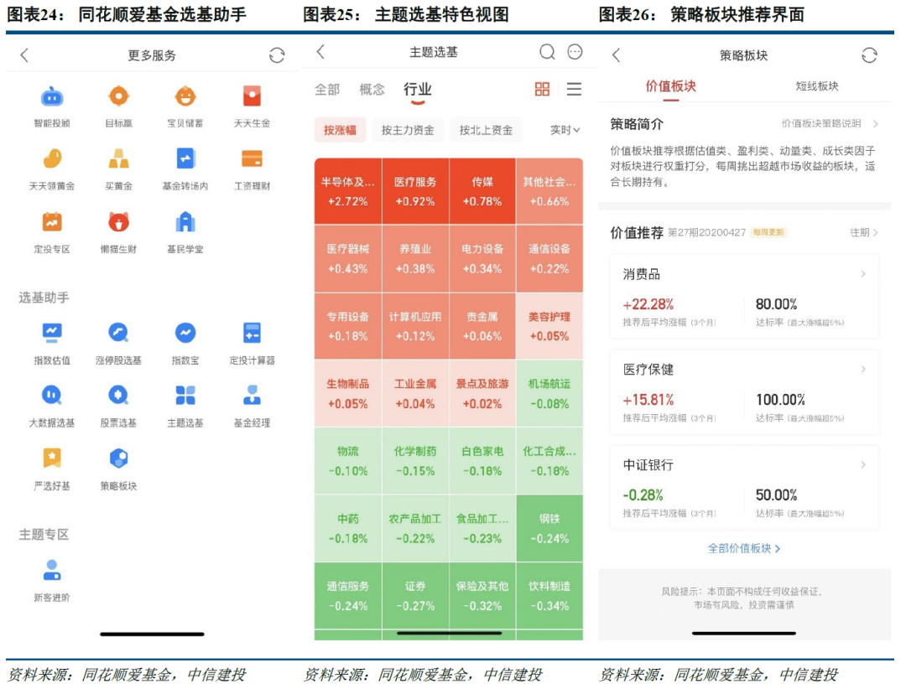Open the 懒猫生财 icon
The width and height of the screenshot is (906, 689).
pos(118,222)
